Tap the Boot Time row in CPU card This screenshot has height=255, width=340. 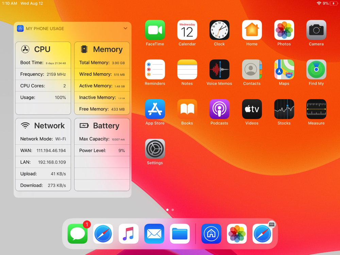pyautogui.click(x=43, y=63)
